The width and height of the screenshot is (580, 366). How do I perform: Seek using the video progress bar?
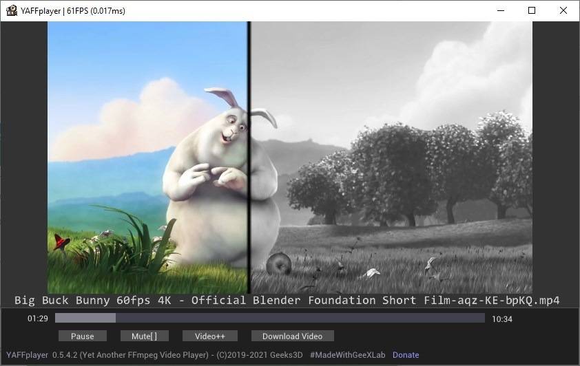click(269, 318)
